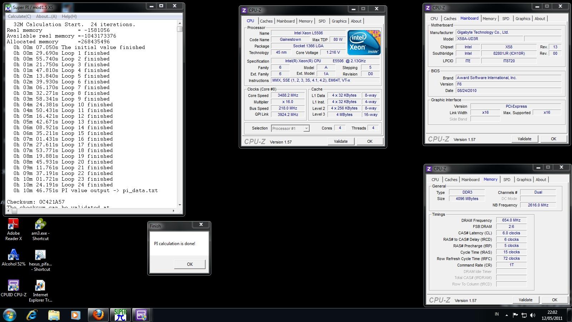Click CPU-Z Memory window title icon

429,169
